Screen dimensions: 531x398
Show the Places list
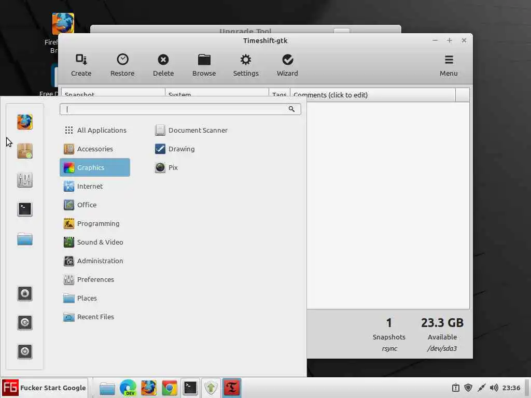95,298
